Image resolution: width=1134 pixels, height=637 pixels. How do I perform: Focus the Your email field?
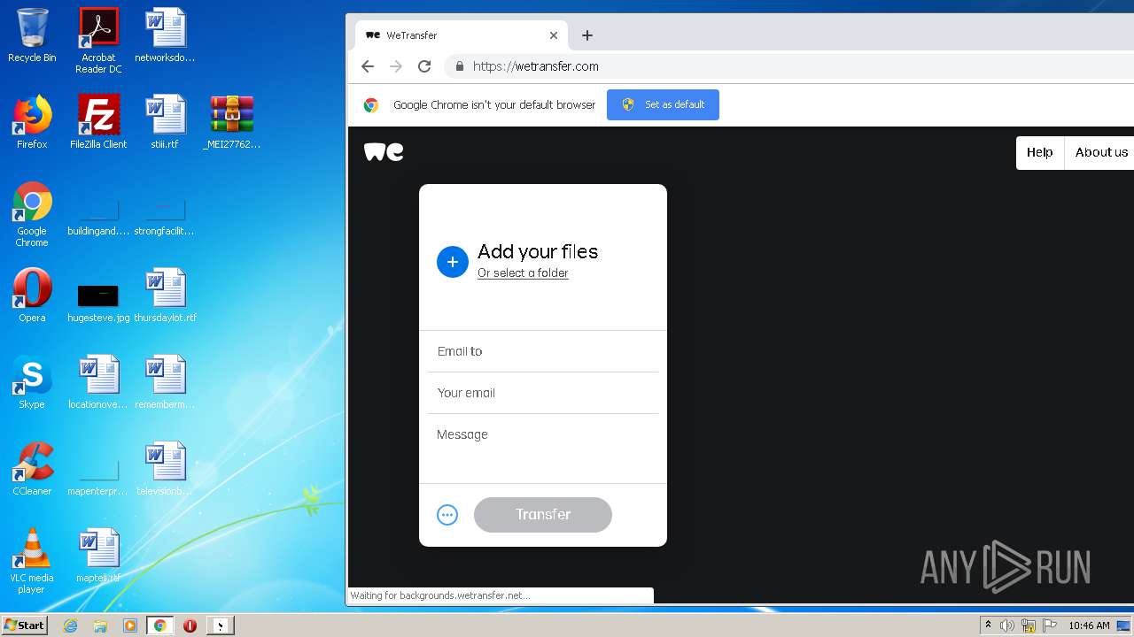543,393
